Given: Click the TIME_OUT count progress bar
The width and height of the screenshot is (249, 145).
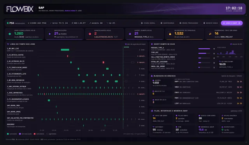Looking at the screenshot, I should coord(204,53).
